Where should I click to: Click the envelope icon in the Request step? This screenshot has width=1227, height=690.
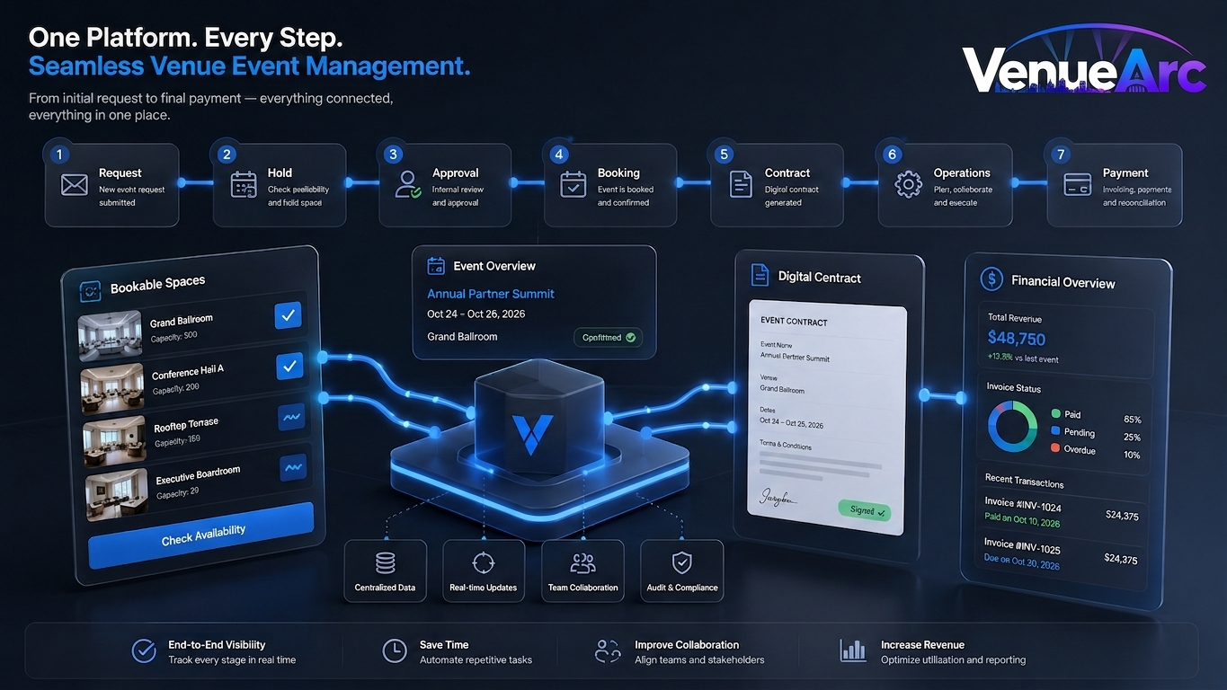coord(74,185)
